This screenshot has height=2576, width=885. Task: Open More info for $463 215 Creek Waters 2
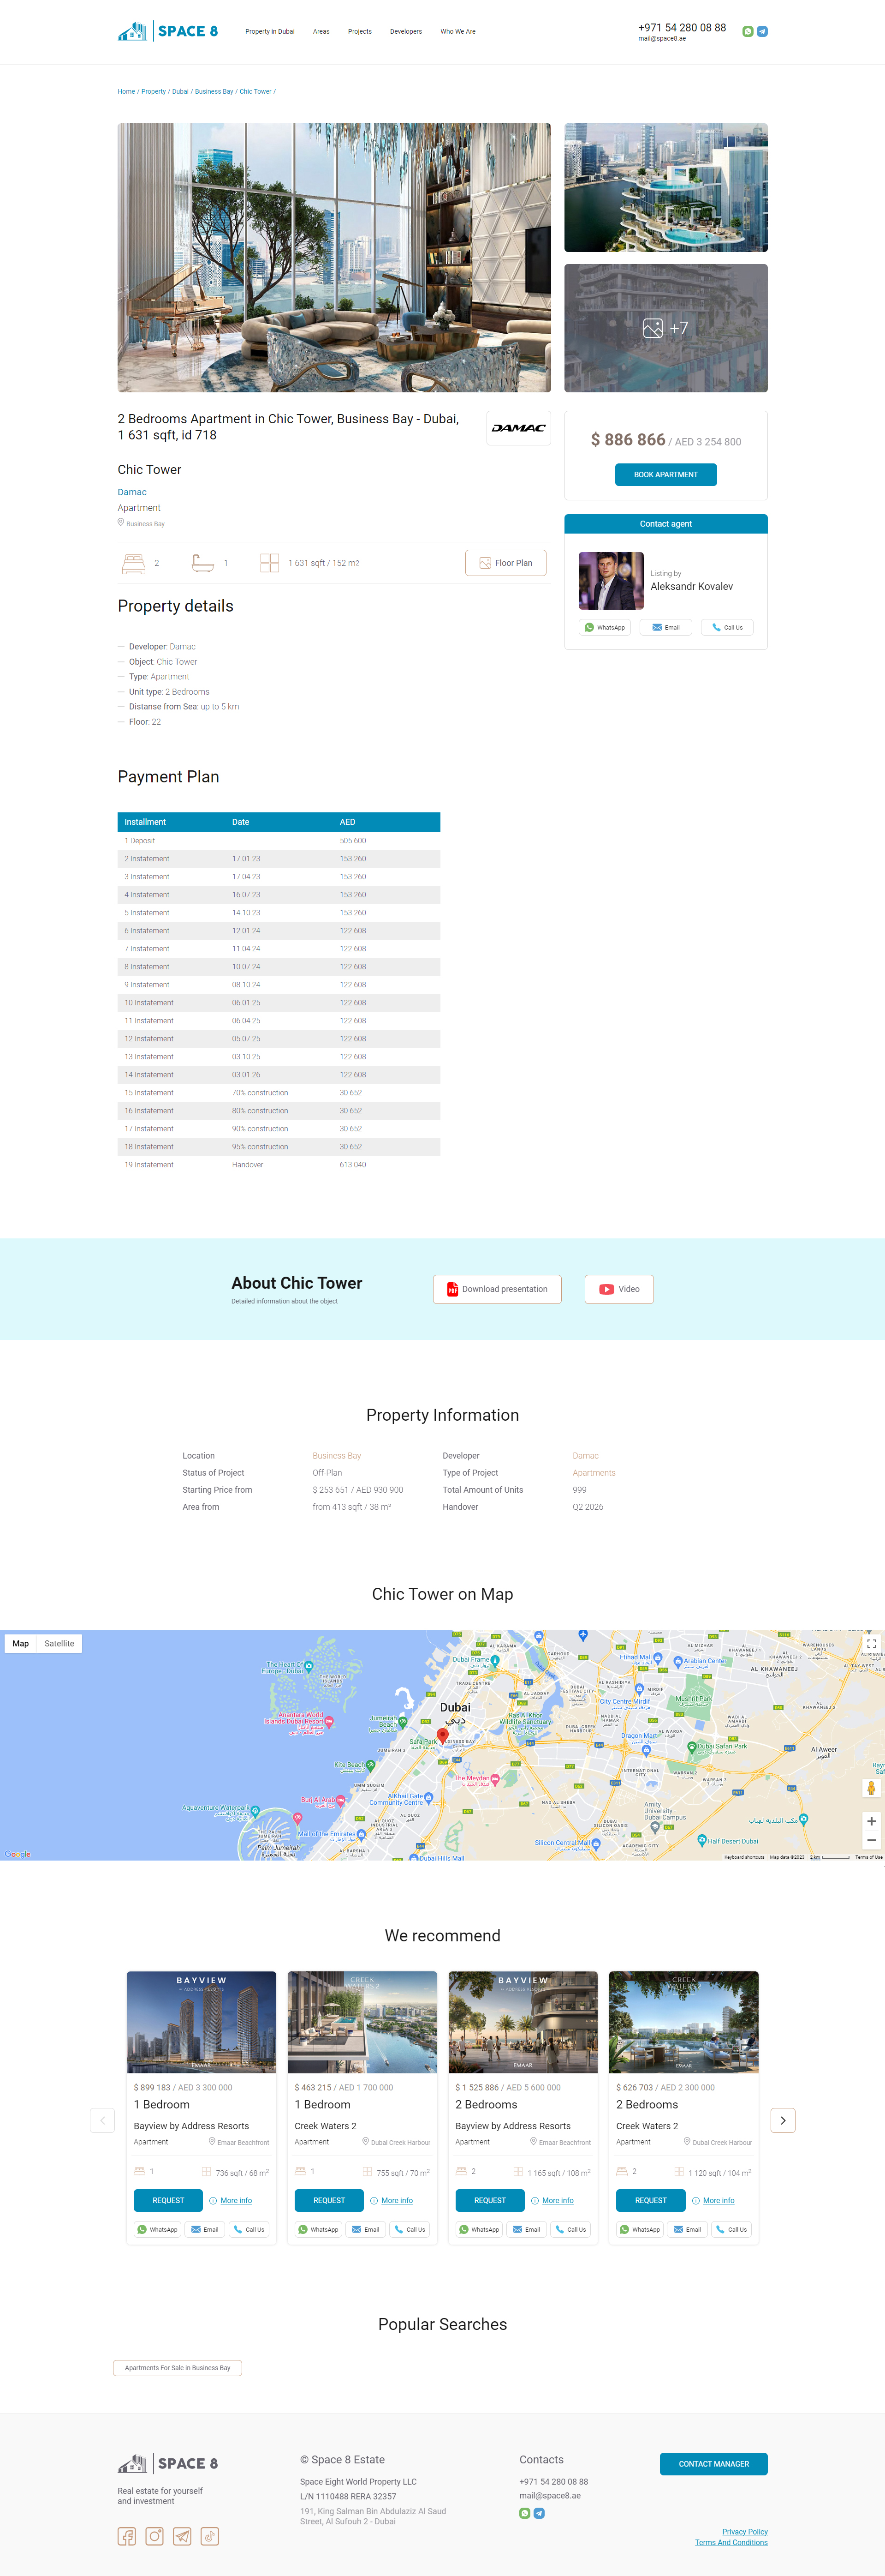pos(397,2200)
